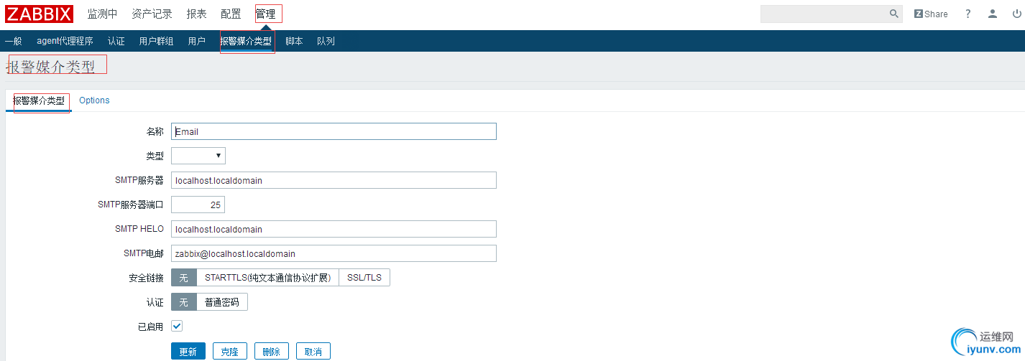Click the search magnifier icon
The height and width of the screenshot is (361, 1025).
pyautogui.click(x=894, y=14)
